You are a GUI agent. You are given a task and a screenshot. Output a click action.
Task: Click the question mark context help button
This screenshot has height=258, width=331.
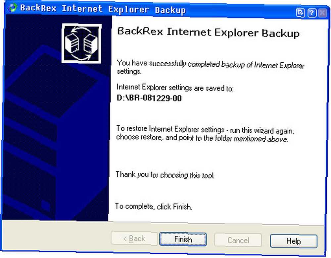coord(312,13)
